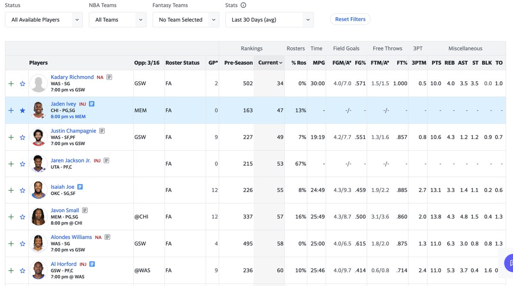Viewport: 513px width, 286px height.
Task: Toggle watchlist star for Javon Small
Action: click(23, 217)
